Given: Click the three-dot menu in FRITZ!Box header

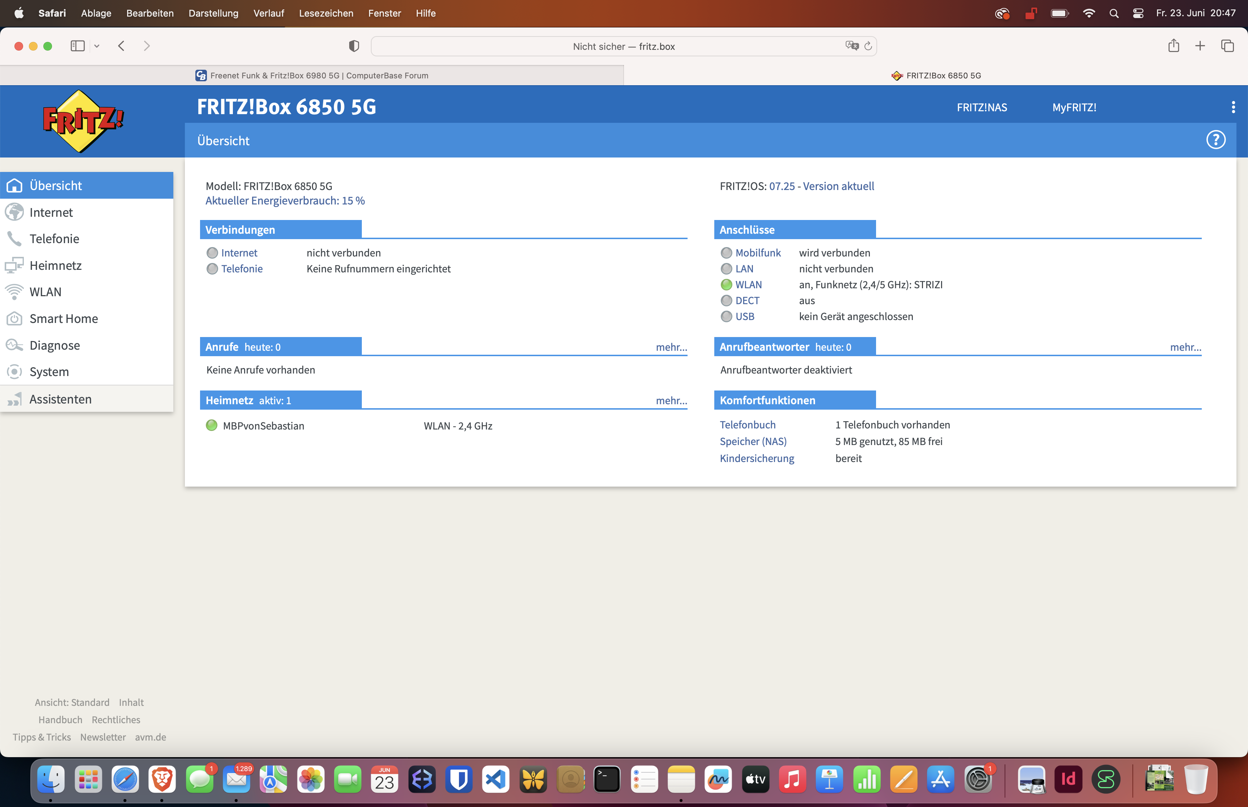Looking at the screenshot, I should pos(1233,107).
